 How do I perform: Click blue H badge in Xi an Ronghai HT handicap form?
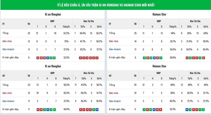coord(47,109)
